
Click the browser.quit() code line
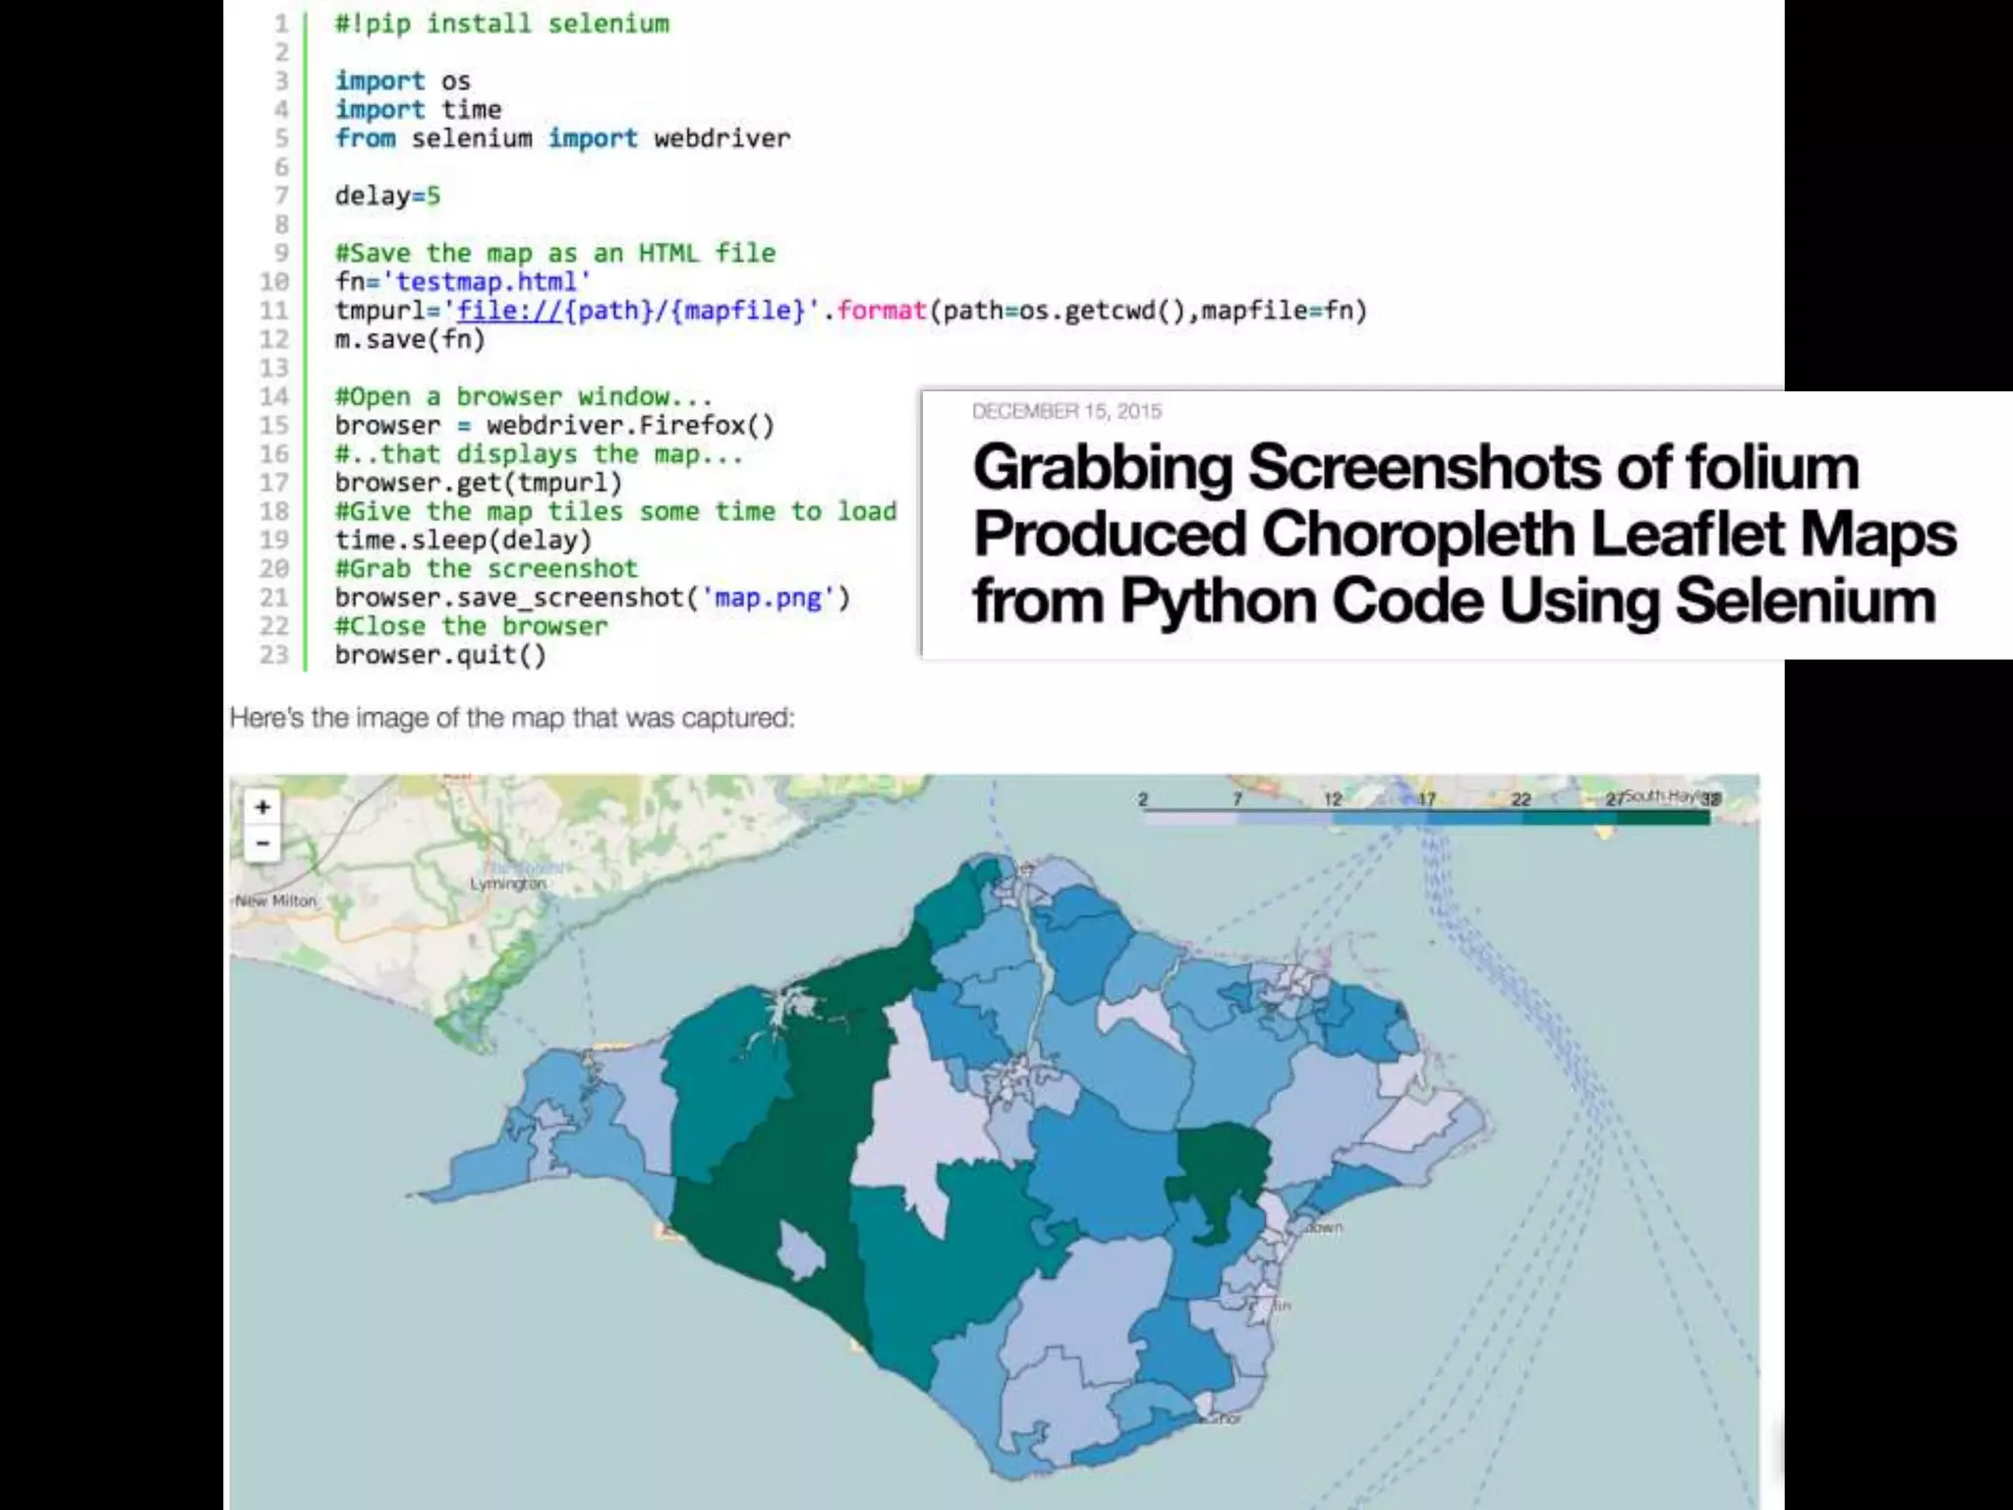click(x=439, y=656)
